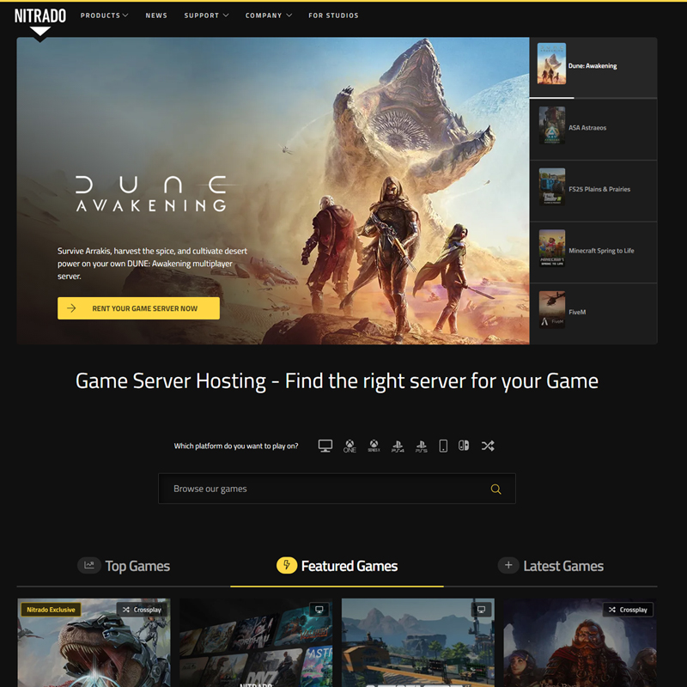Open the News menu item
687x687 pixels.
click(x=156, y=15)
